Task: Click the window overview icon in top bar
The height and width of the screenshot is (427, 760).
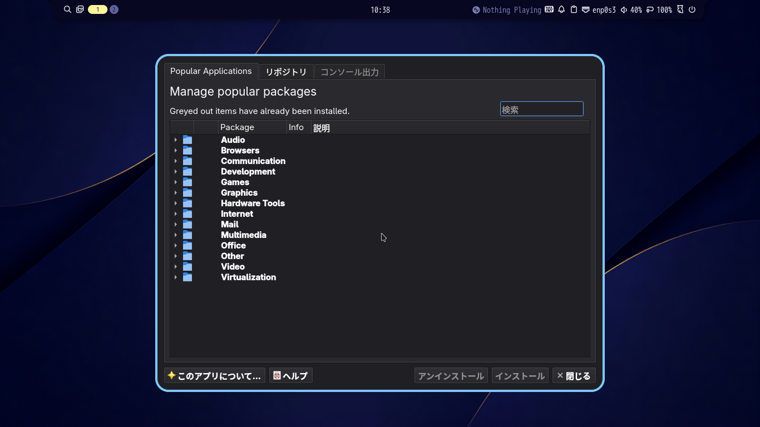Action: coord(80,9)
